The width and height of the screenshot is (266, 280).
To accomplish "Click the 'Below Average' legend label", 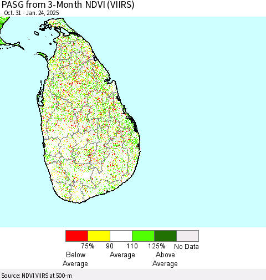I will click(75, 259).
